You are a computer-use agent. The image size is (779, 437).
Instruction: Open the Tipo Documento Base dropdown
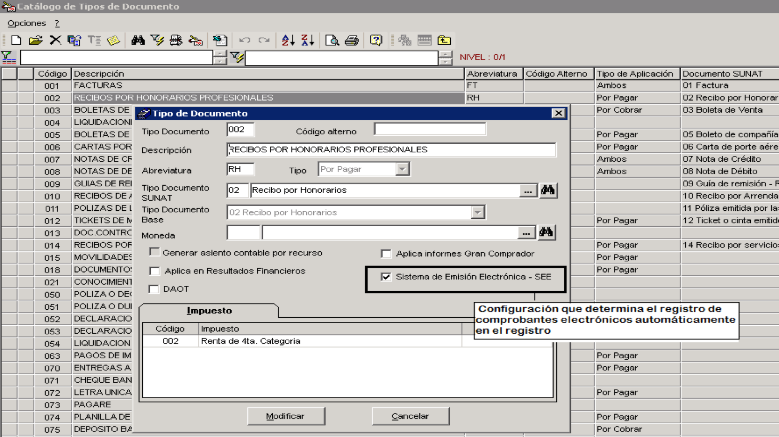478,212
